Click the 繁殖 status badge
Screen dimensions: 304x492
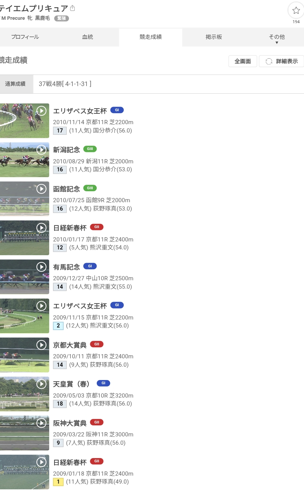61,18
